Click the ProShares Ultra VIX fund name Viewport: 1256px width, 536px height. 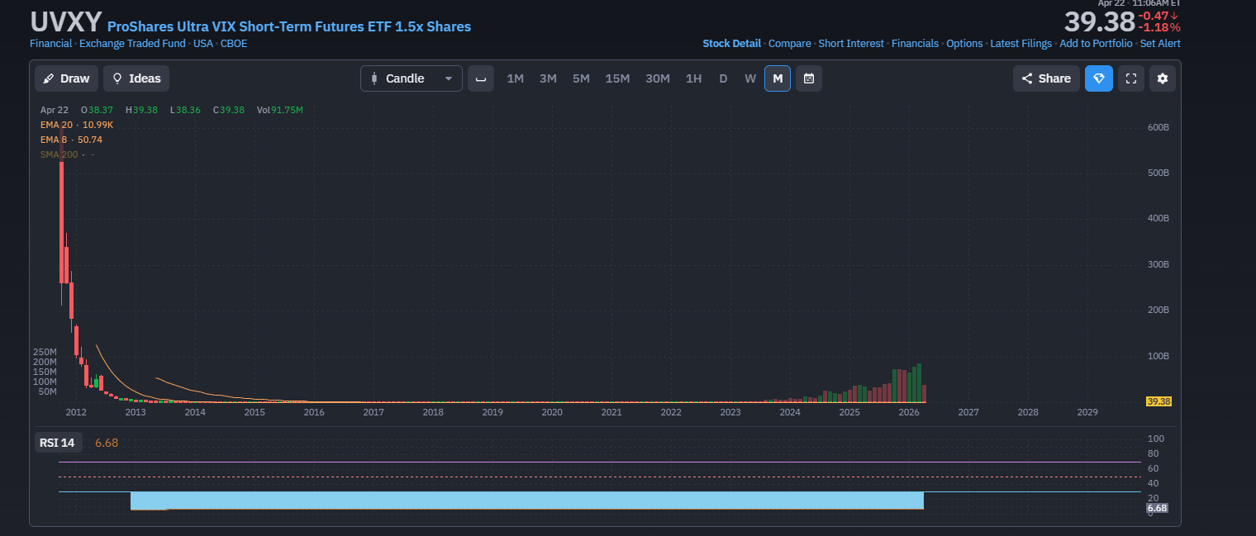coord(289,26)
